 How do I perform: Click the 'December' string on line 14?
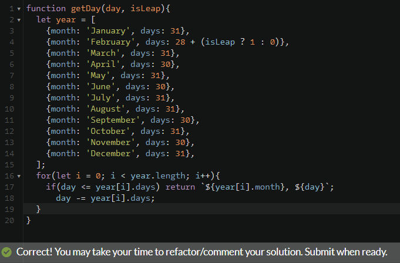click(x=110, y=153)
